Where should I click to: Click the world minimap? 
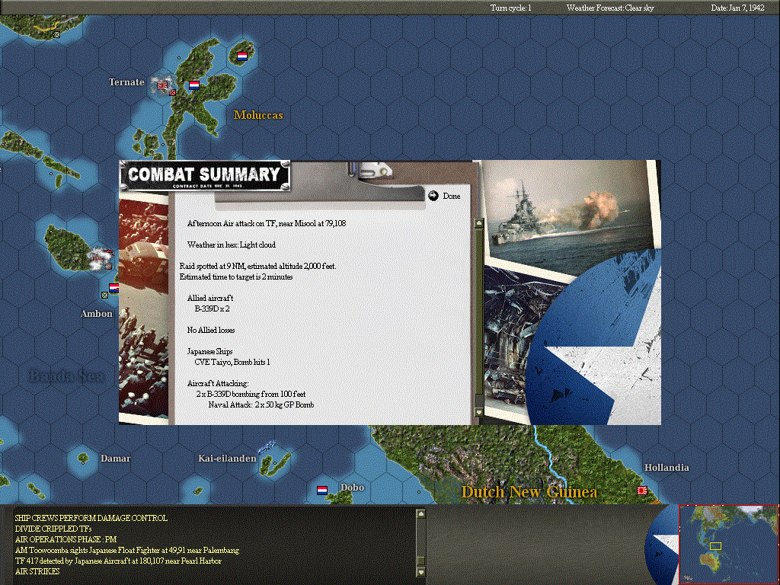click(729, 544)
